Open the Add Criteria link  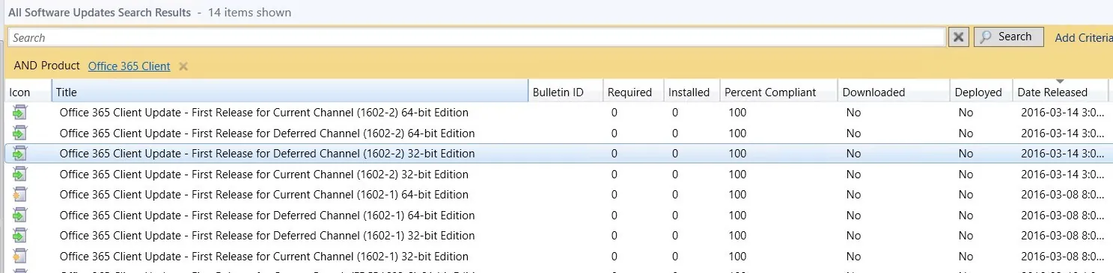click(1083, 37)
